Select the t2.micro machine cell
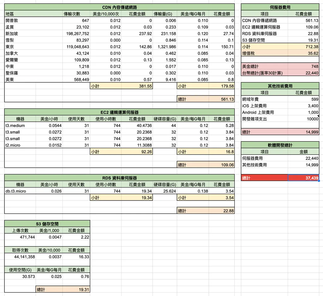The width and height of the screenshot is (323, 296). click(x=20, y=145)
